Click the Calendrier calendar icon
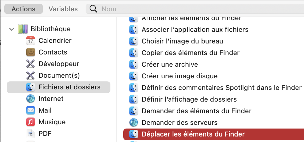Viewport: 304px width, 142px height. click(31, 41)
